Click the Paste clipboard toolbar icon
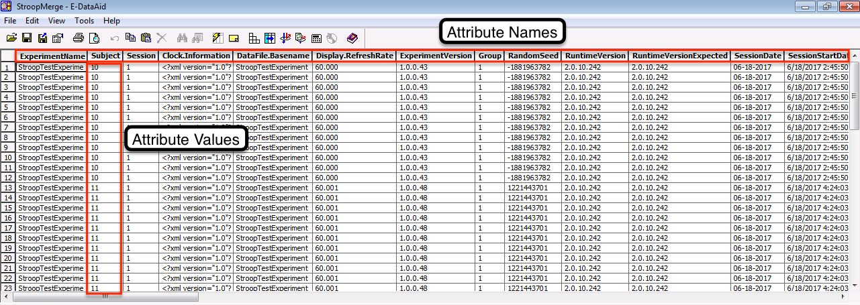860x305 pixels. [x=146, y=38]
